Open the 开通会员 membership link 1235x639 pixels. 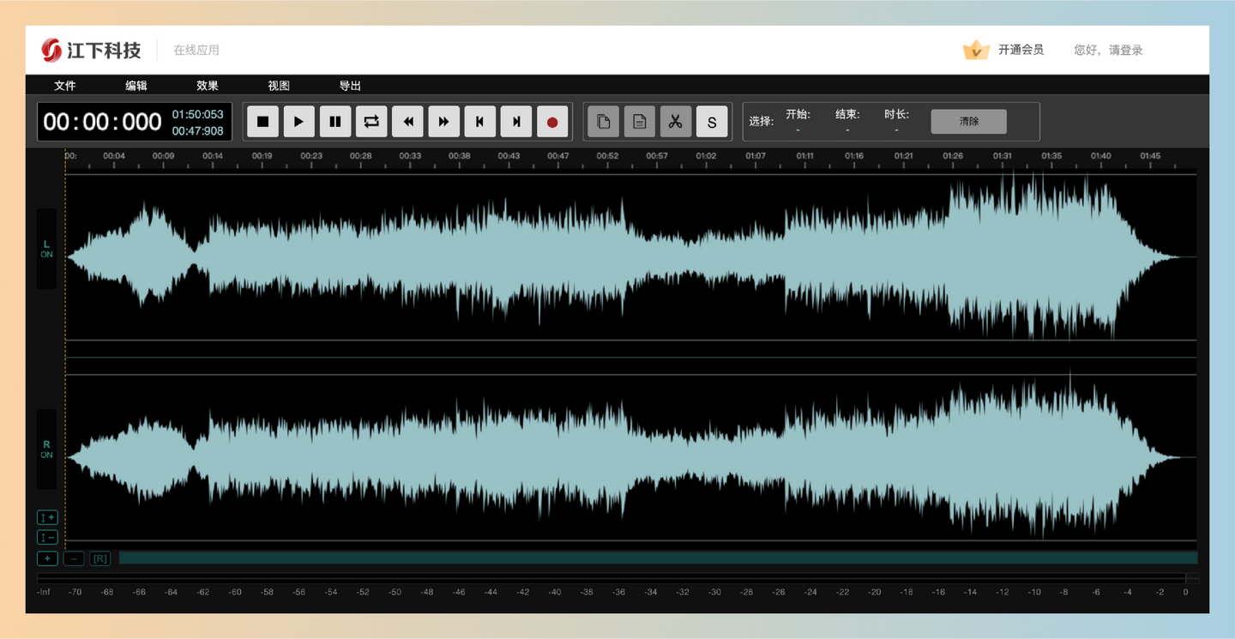point(1021,50)
